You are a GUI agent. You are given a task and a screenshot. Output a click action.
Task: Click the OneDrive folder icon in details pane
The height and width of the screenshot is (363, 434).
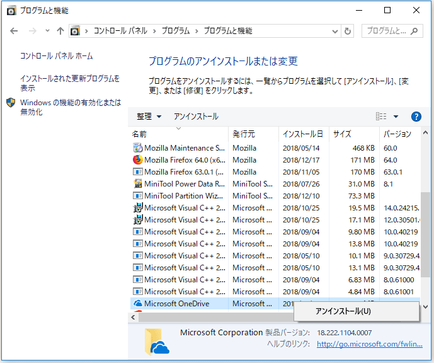[157, 342]
